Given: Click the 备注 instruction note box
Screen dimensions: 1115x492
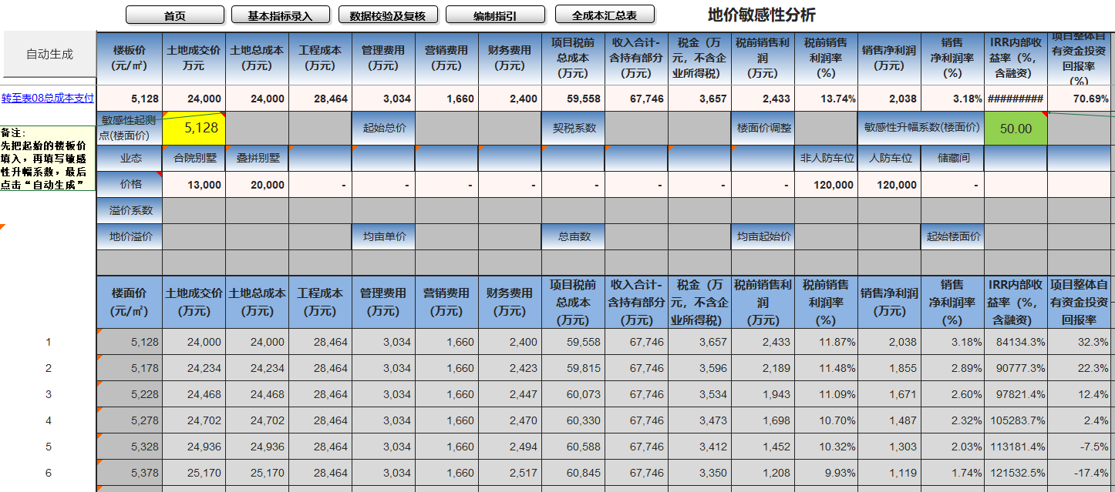Looking at the screenshot, I should (x=47, y=159).
